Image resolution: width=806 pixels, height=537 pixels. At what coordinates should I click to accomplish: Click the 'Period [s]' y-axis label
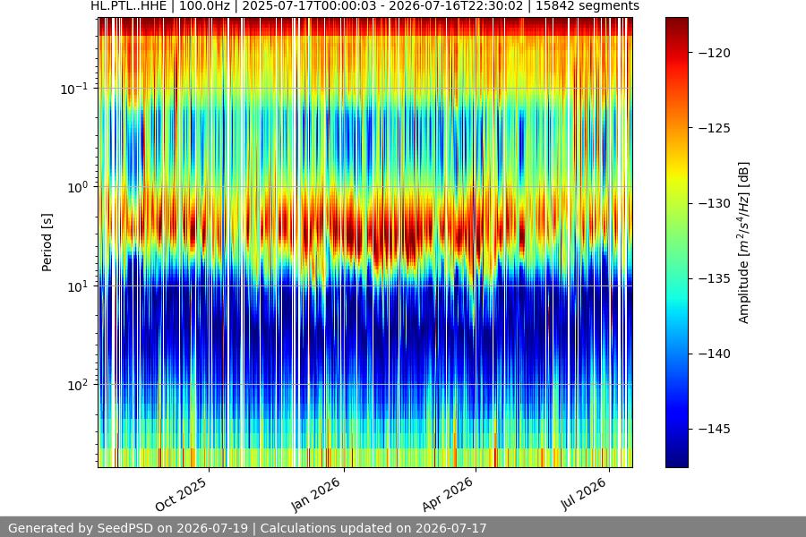[x=47, y=243]
